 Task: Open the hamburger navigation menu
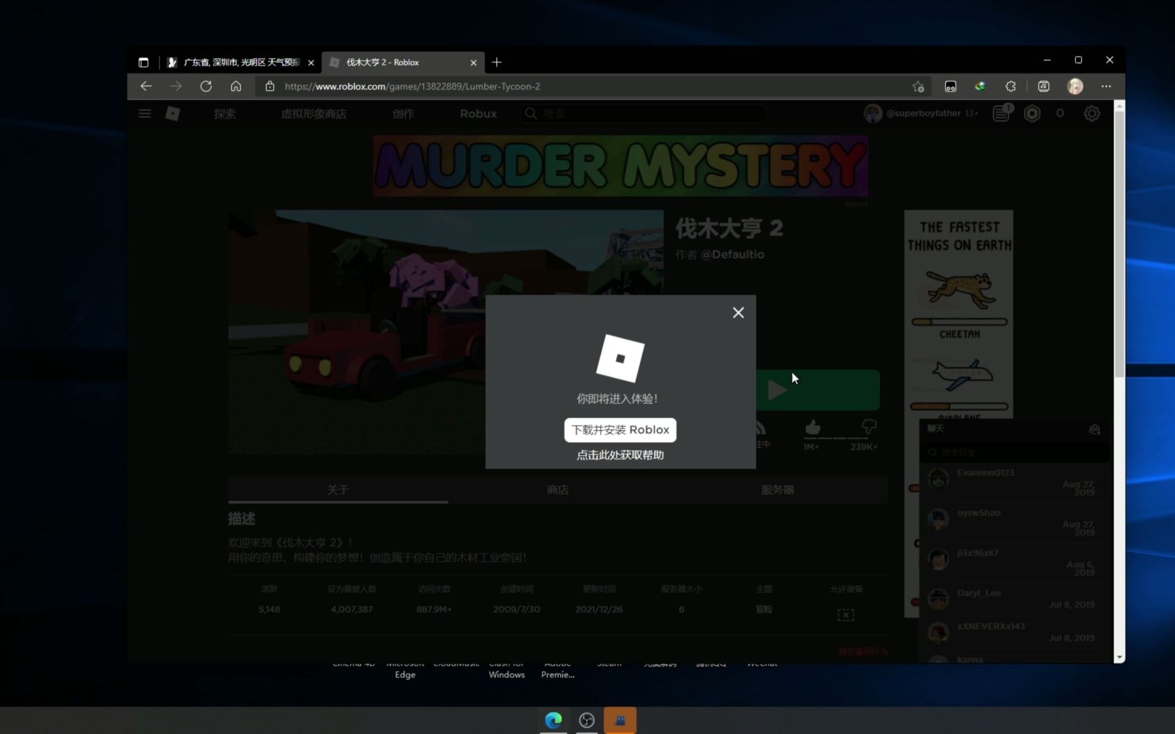tap(144, 113)
